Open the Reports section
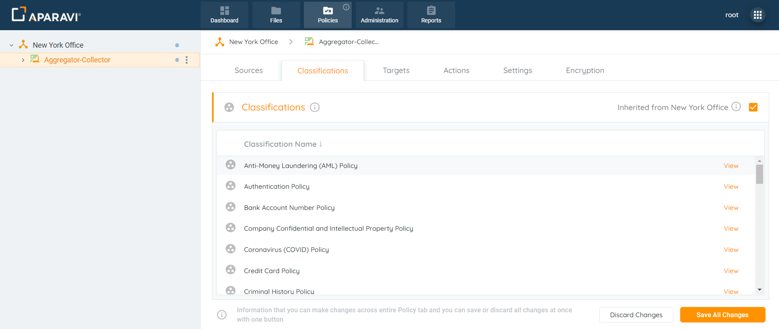 [431, 15]
